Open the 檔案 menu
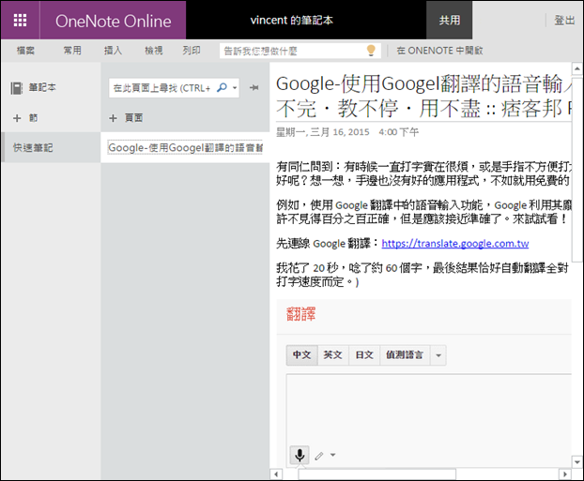584x481 pixels. pyautogui.click(x=25, y=51)
